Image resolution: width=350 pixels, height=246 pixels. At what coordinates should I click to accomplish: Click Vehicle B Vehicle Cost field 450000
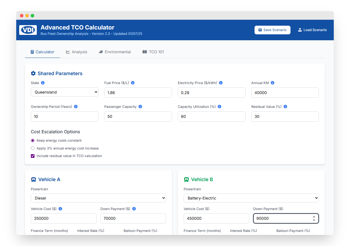tap(216, 218)
